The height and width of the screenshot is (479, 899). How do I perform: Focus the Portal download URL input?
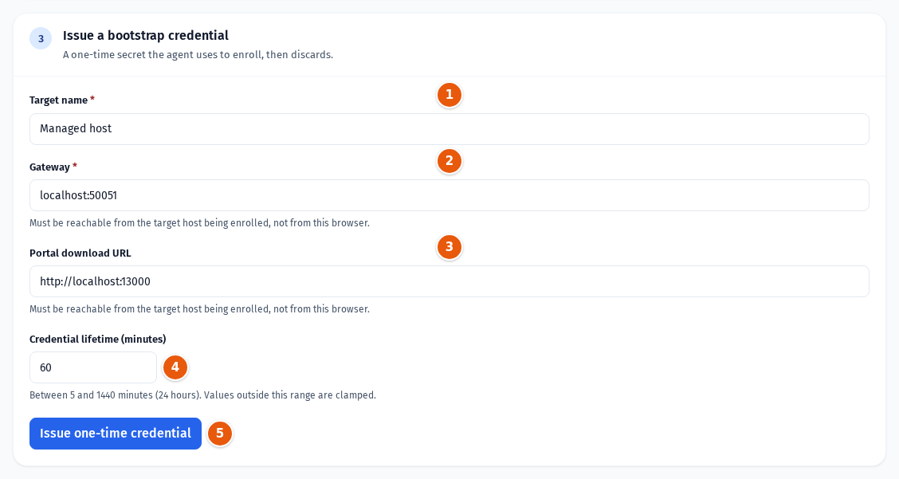(x=449, y=281)
